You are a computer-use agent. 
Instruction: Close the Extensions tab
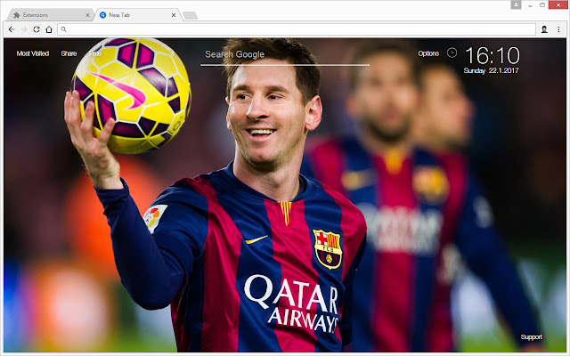(87, 15)
